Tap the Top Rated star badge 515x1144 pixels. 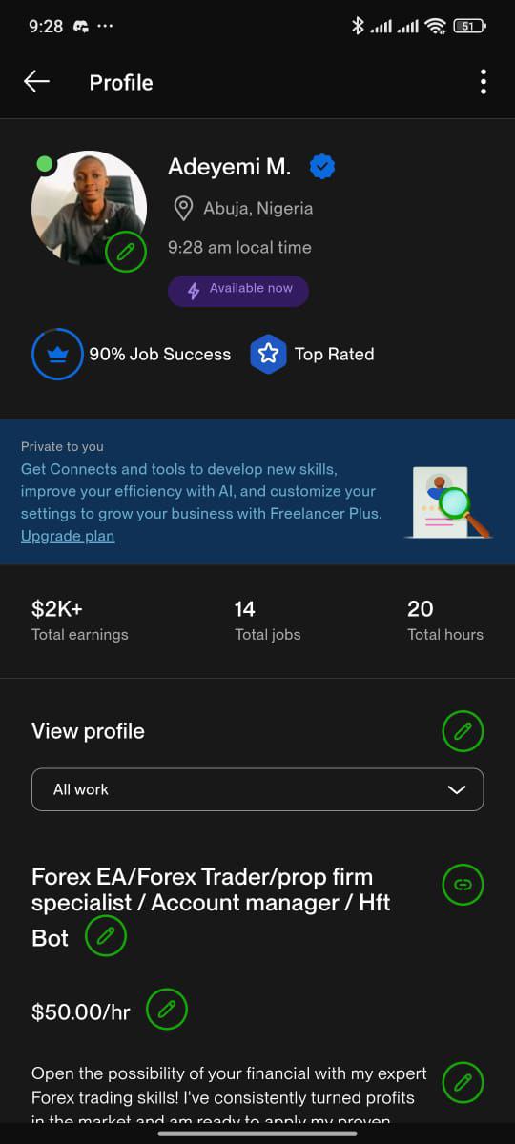pyautogui.click(x=268, y=354)
